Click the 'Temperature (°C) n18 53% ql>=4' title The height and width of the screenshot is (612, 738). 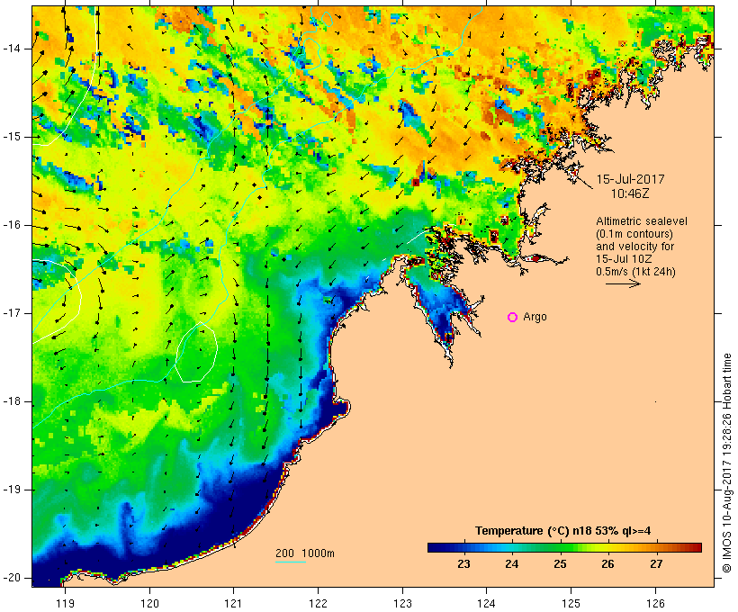coord(562,531)
